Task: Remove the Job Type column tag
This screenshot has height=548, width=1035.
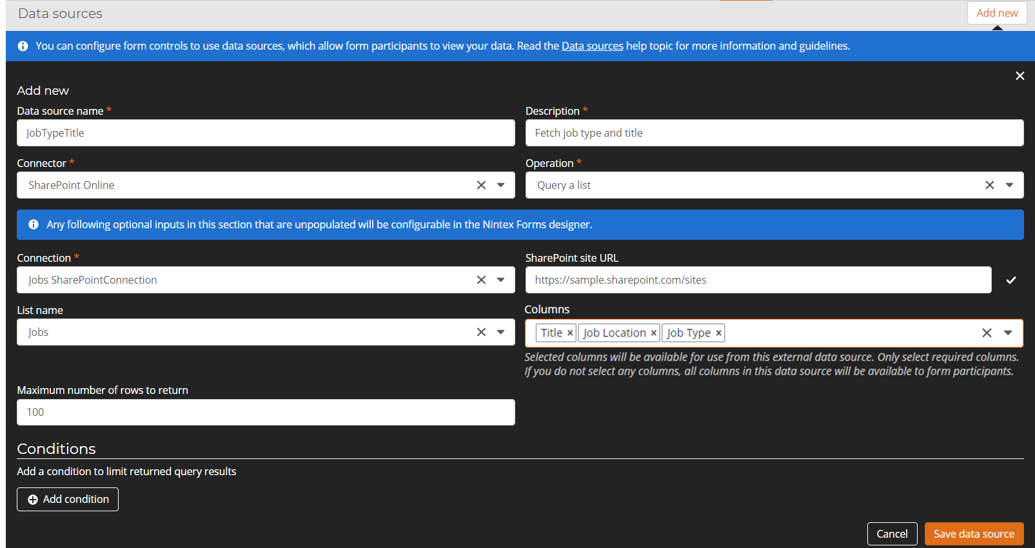Action: 718,333
